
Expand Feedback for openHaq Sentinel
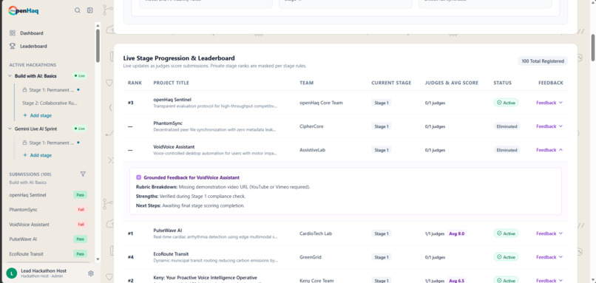click(549, 103)
